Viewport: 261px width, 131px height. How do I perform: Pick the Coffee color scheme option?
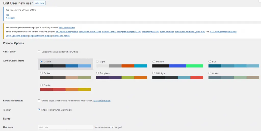coord(42,73)
